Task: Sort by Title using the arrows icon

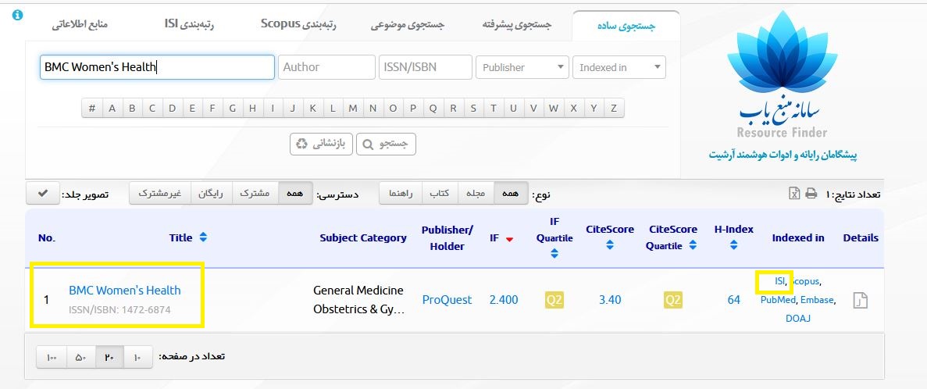Action: [203, 237]
